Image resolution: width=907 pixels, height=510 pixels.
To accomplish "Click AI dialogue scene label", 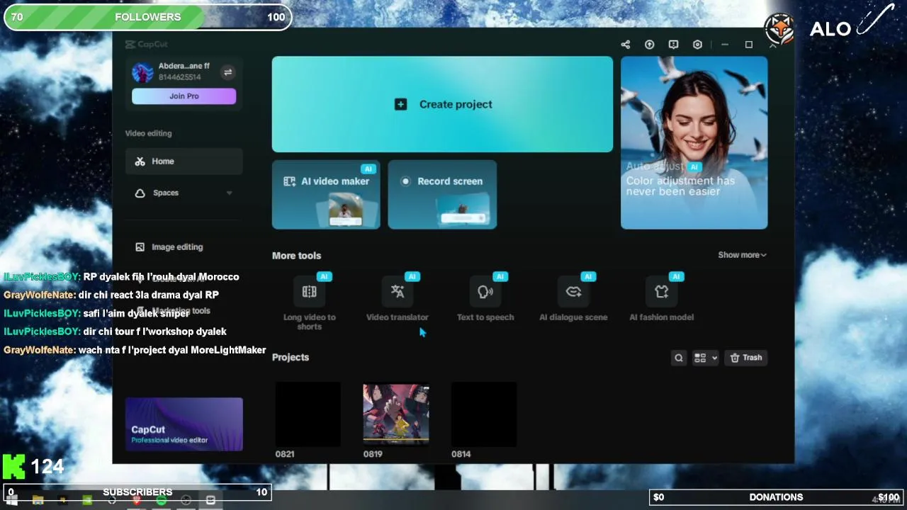I will [x=573, y=317].
